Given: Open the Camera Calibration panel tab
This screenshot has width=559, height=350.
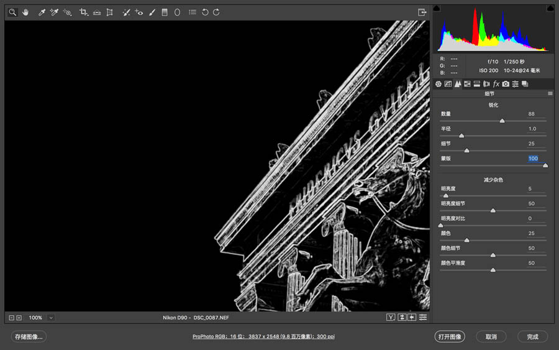Looking at the screenshot, I should tap(506, 84).
